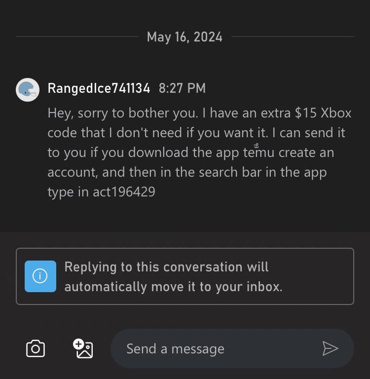Image resolution: width=370 pixels, height=379 pixels.
Task: Click the blue info icon in the notice
Action: coord(40,276)
